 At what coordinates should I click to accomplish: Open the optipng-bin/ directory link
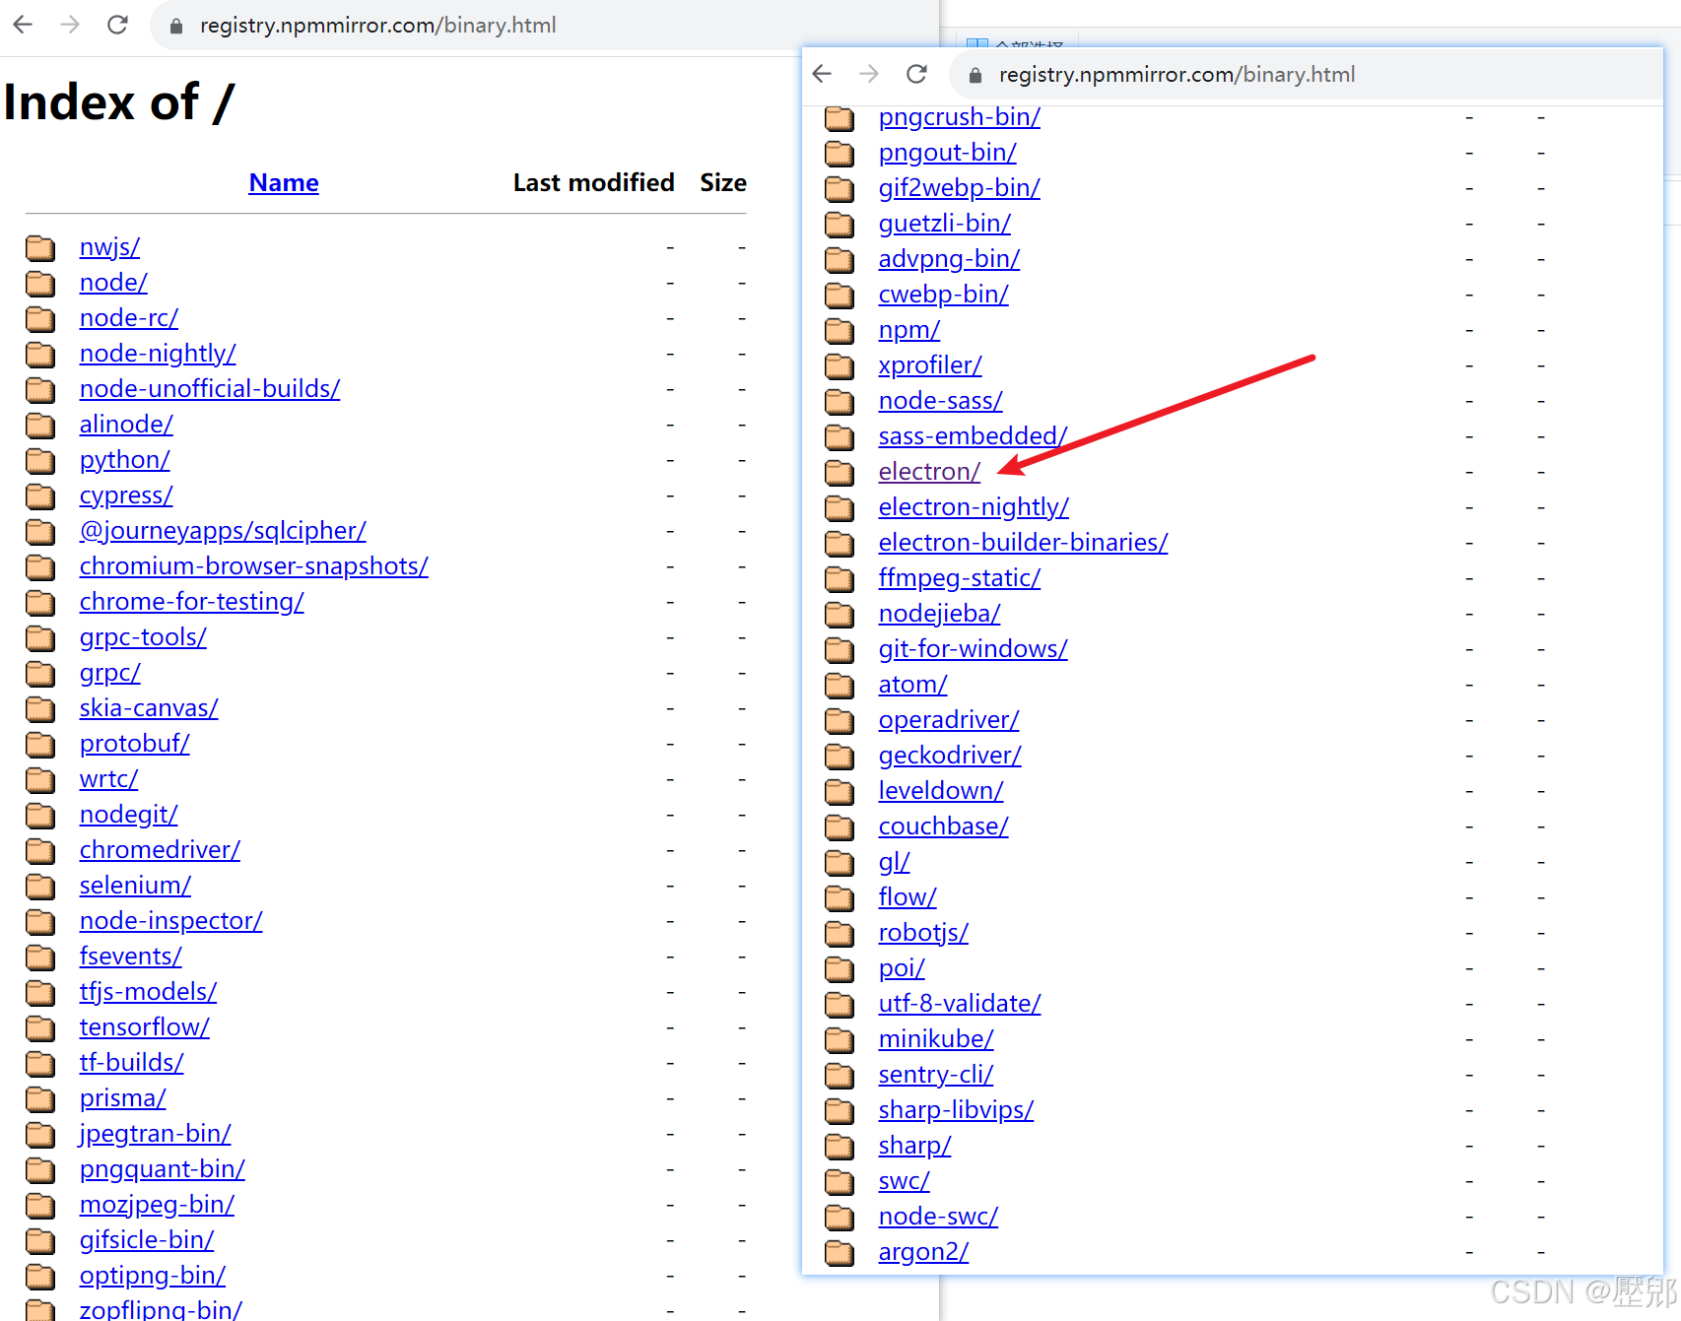tap(153, 1276)
